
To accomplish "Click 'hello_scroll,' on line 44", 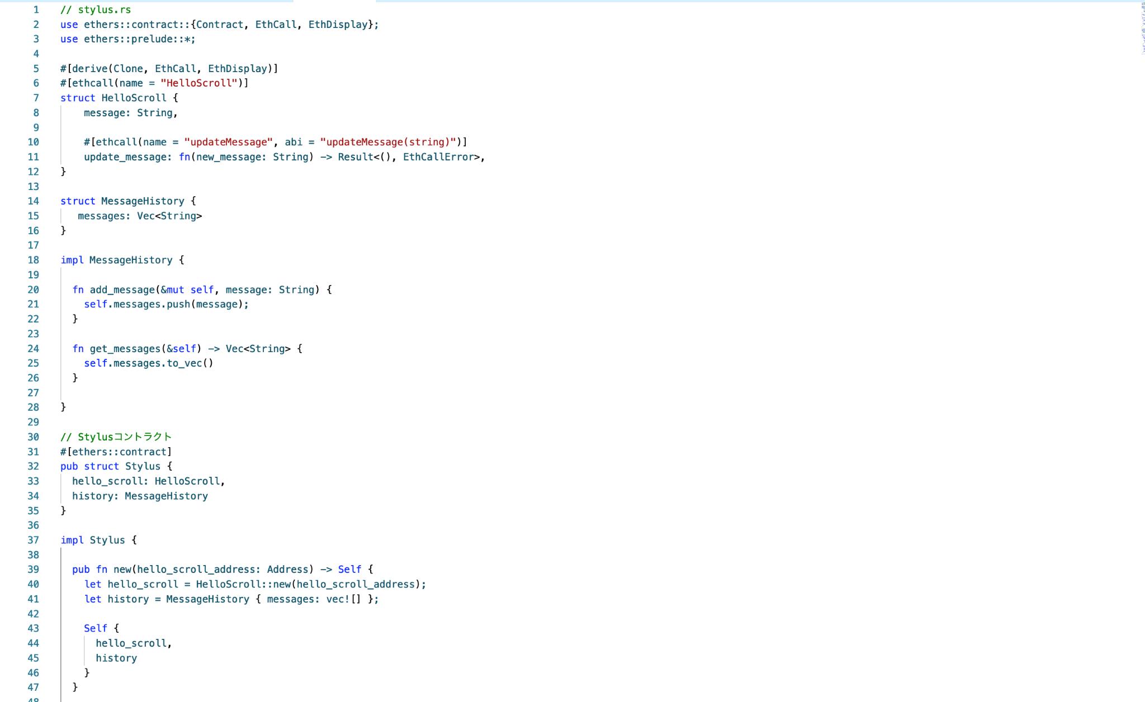I will 134,643.
